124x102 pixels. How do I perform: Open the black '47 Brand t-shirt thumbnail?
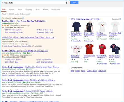pyautogui.click(x=89, y=27)
